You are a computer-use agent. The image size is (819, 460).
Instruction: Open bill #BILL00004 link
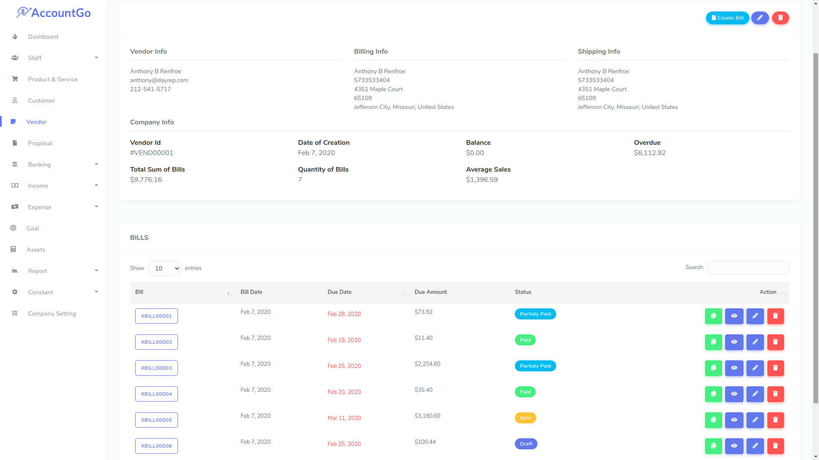[156, 394]
